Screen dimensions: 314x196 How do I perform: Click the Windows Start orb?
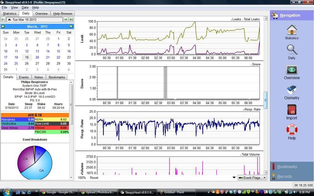[x=7, y=192]
